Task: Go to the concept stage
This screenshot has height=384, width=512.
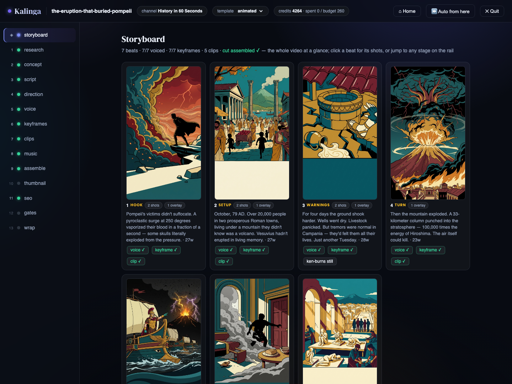Action: point(40,65)
